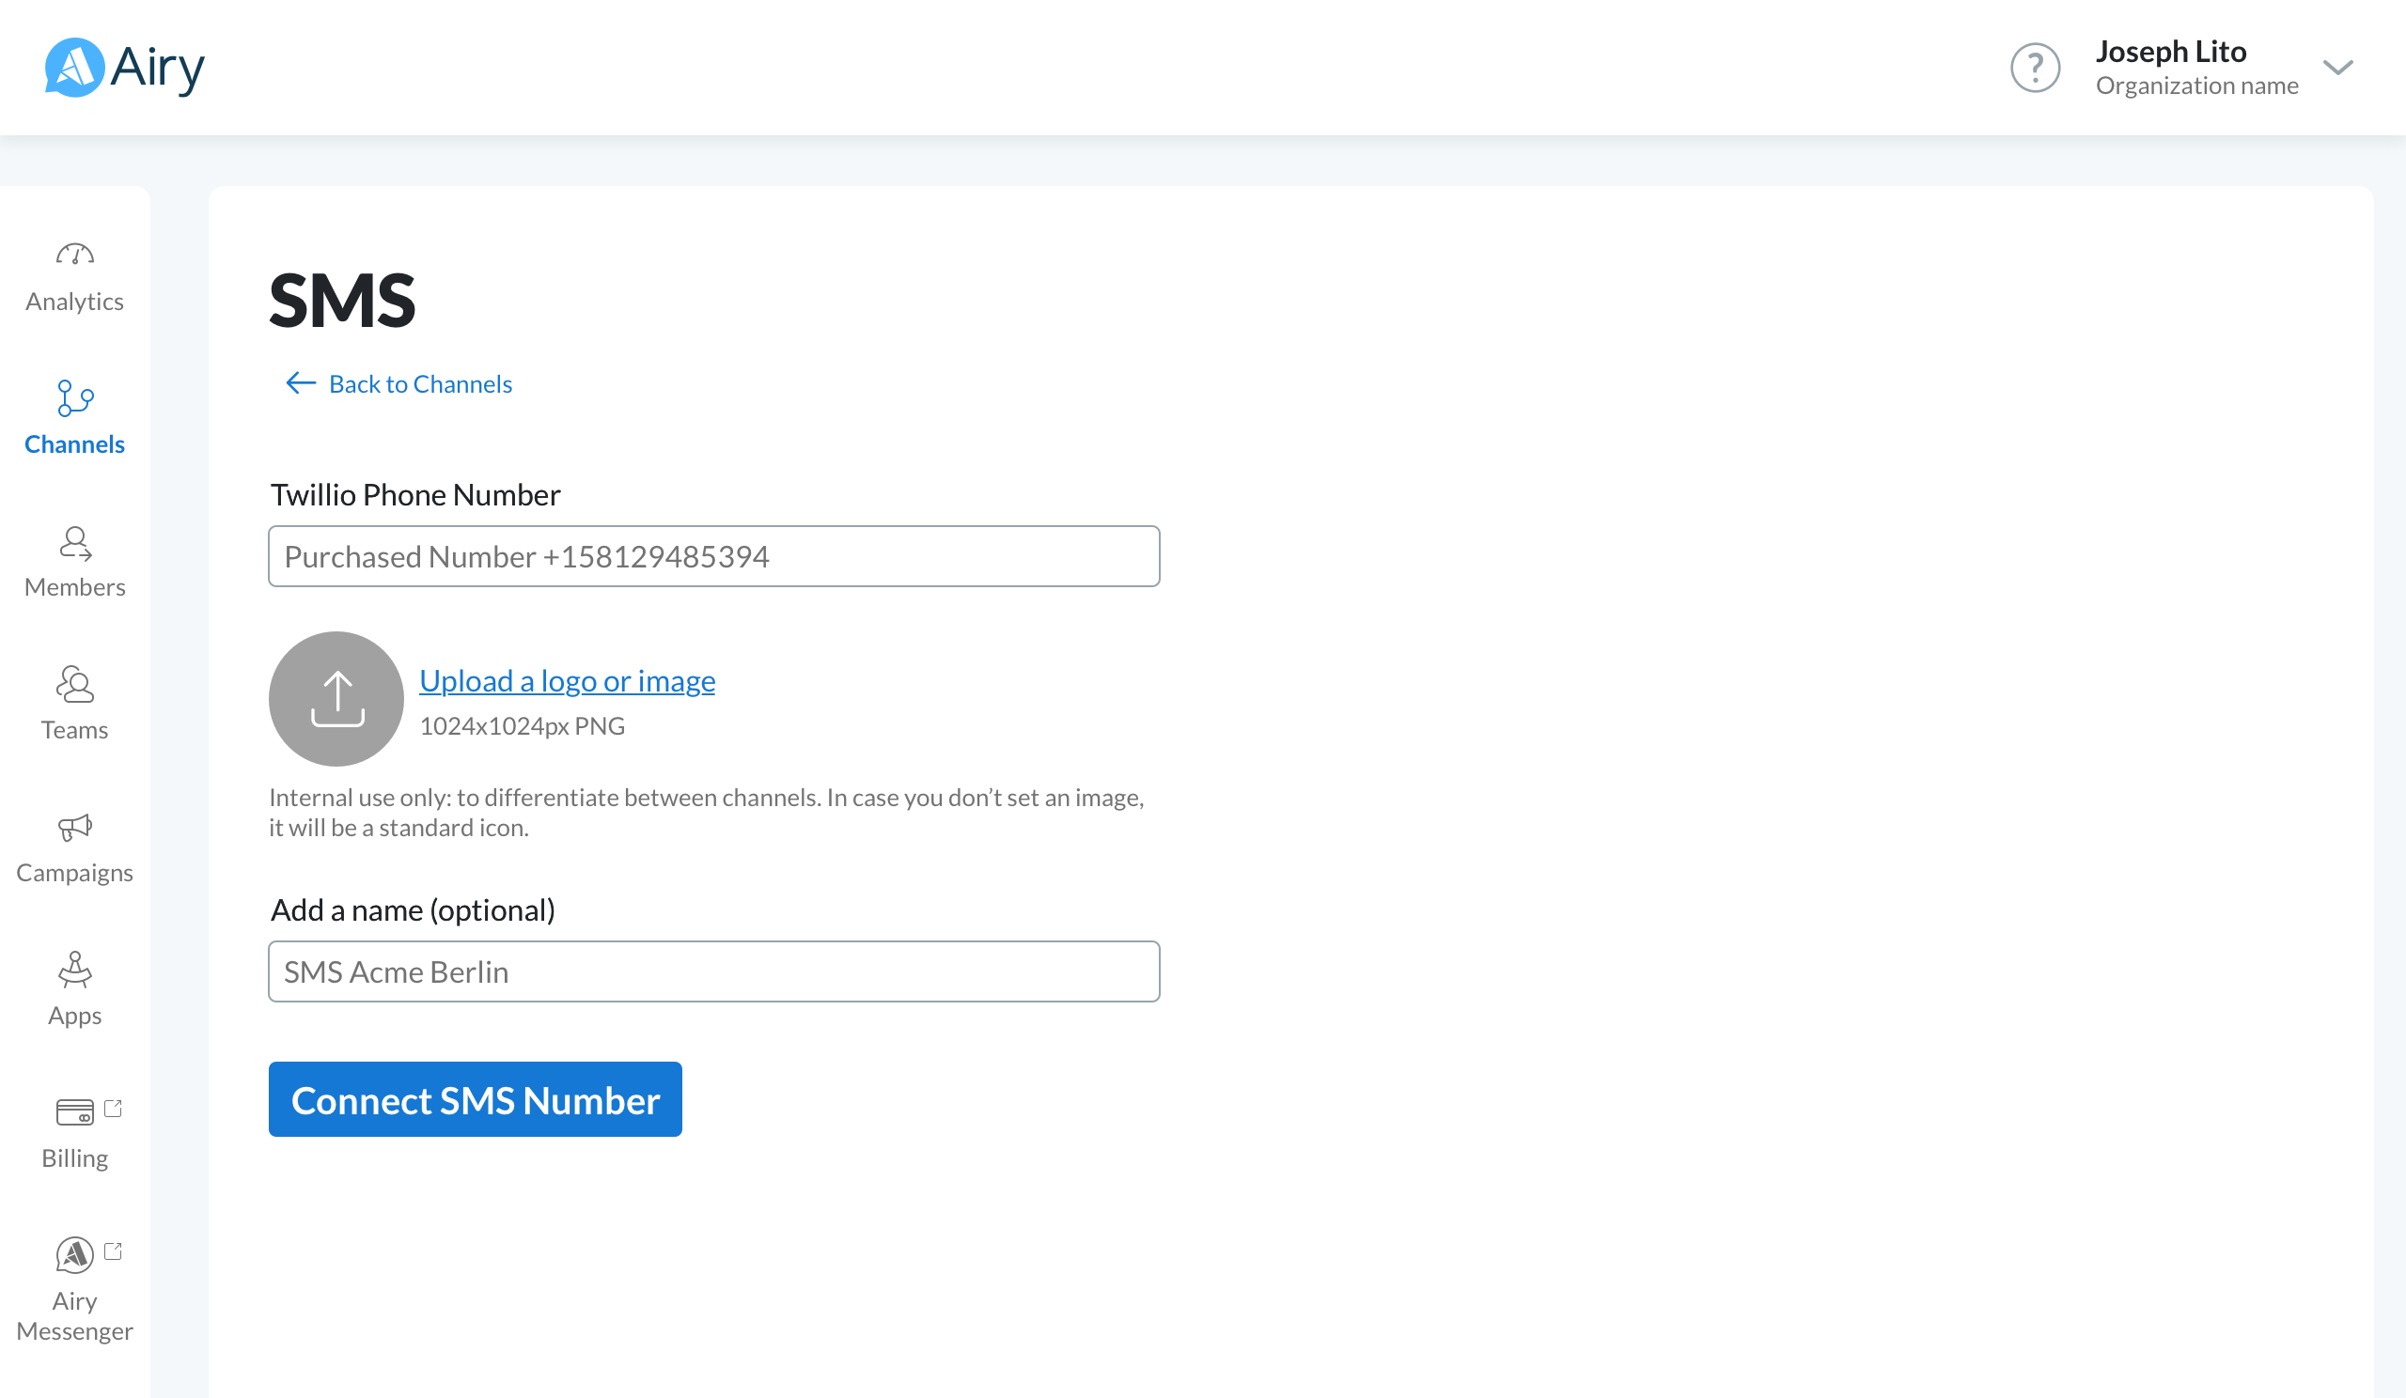Click the Twillio Phone Number field
This screenshot has width=2406, height=1398.
point(714,555)
